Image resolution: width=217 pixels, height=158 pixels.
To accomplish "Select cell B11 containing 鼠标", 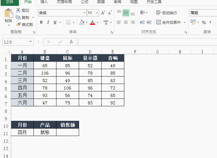I will [x=45, y=132].
